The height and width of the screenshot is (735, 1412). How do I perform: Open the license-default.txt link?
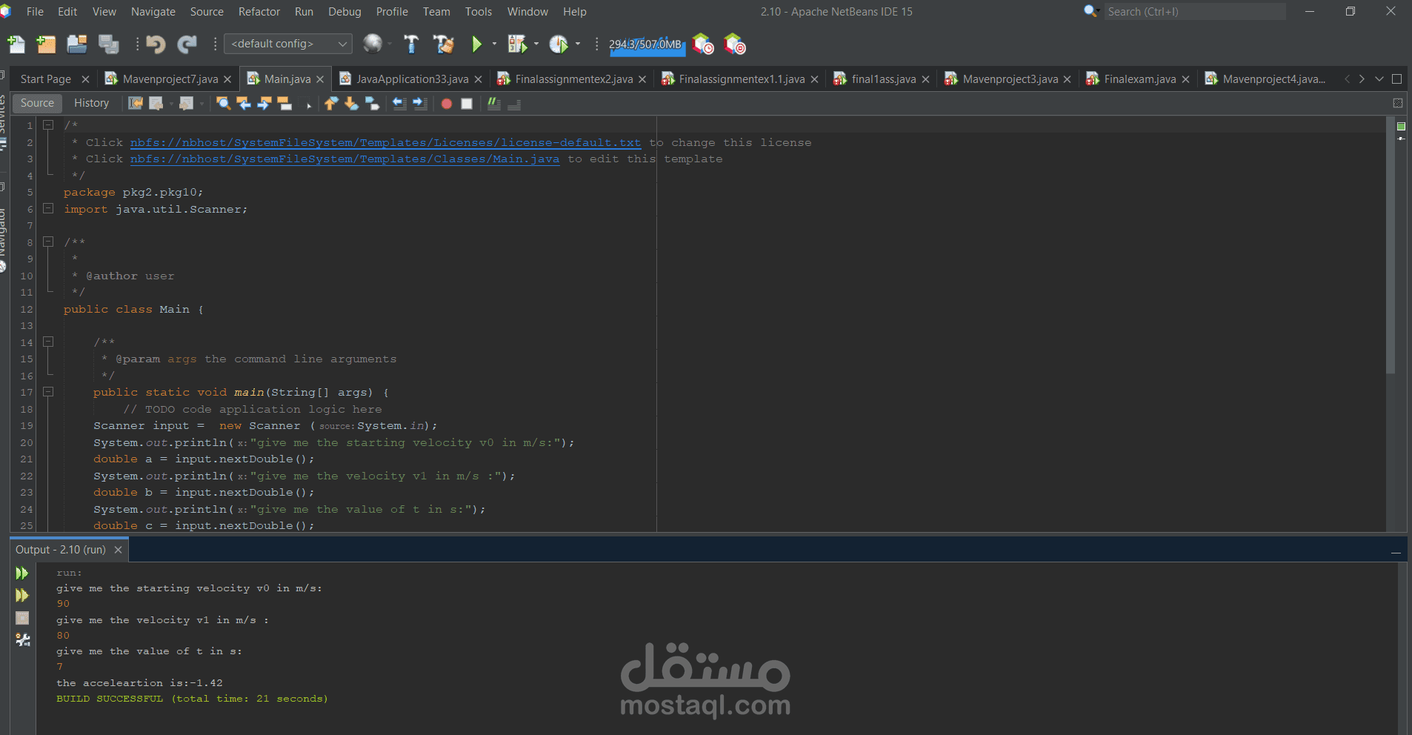385,142
